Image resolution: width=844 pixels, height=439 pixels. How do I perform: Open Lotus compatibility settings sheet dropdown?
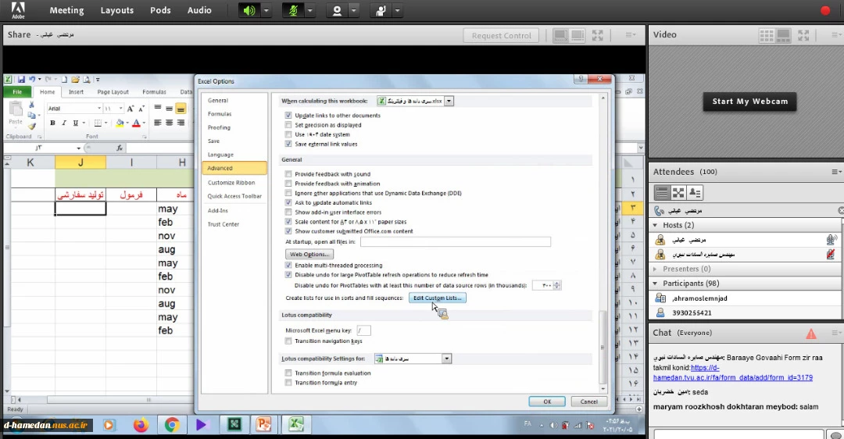(446, 359)
